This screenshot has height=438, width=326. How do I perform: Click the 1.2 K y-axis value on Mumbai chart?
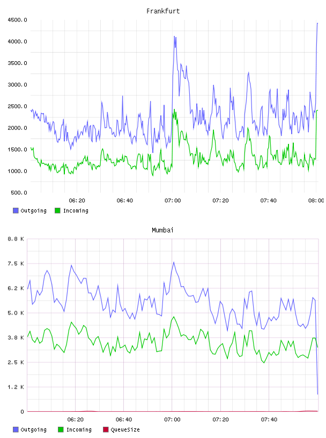(x=16, y=387)
